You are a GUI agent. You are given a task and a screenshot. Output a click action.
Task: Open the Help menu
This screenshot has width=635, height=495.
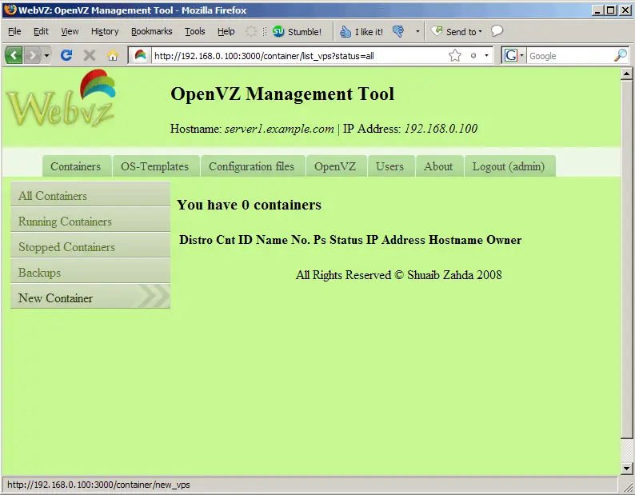tap(226, 32)
